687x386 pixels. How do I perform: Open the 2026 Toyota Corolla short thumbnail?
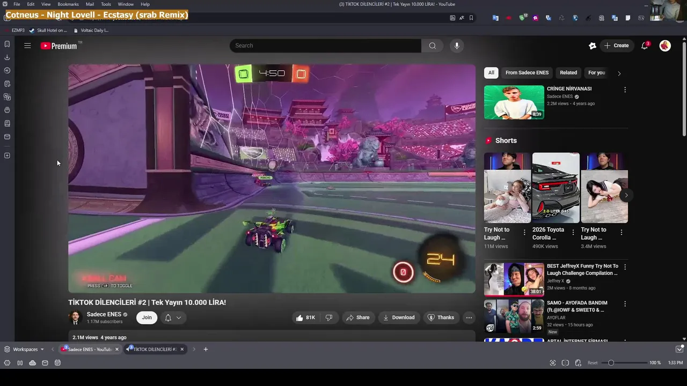pos(556,188)
